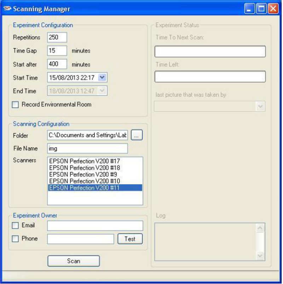Click the Time Left progress bar

(x=210, y=77)
